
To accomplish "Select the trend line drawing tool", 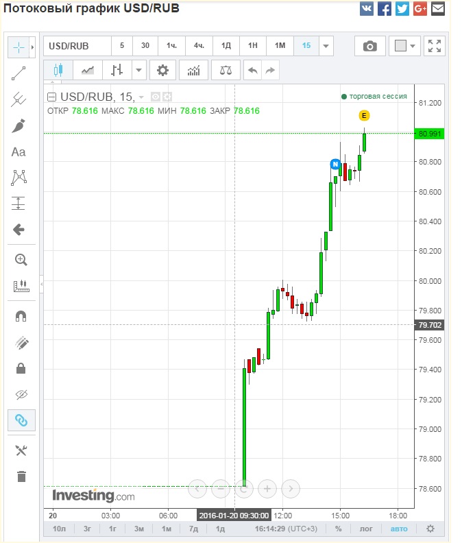I will click(19, 73).
